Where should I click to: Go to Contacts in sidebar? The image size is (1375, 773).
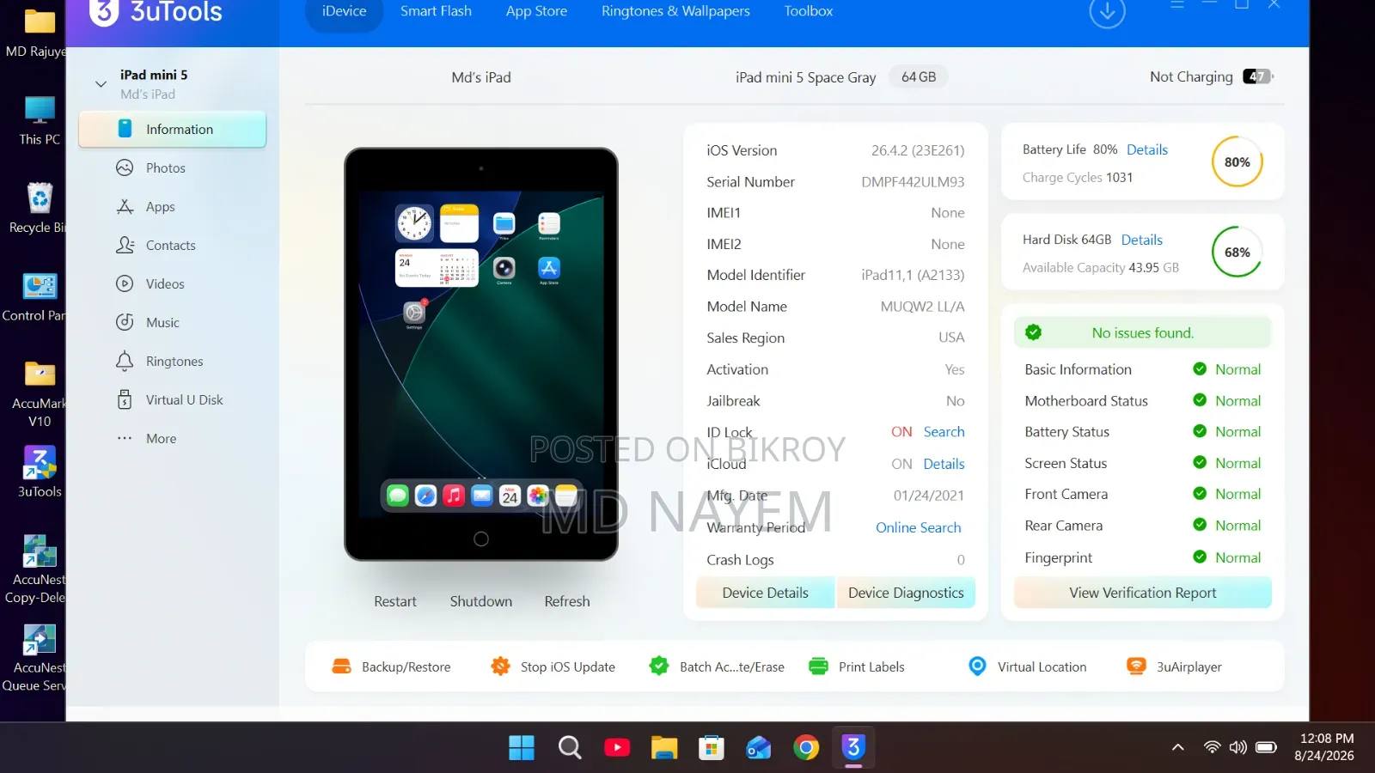170,246
